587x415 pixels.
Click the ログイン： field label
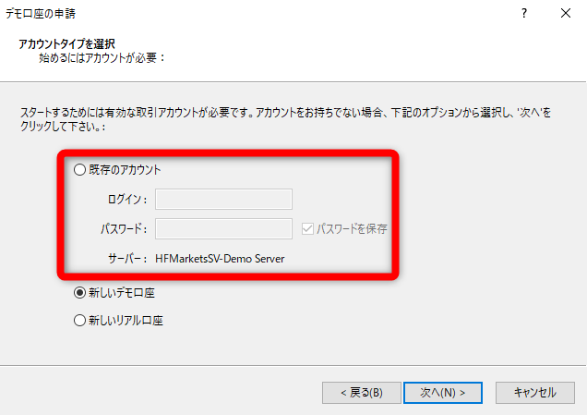click(x=126, y=200)
